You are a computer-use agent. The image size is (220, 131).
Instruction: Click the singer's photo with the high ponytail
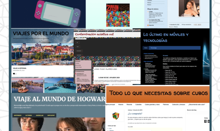tap(189, 8)
